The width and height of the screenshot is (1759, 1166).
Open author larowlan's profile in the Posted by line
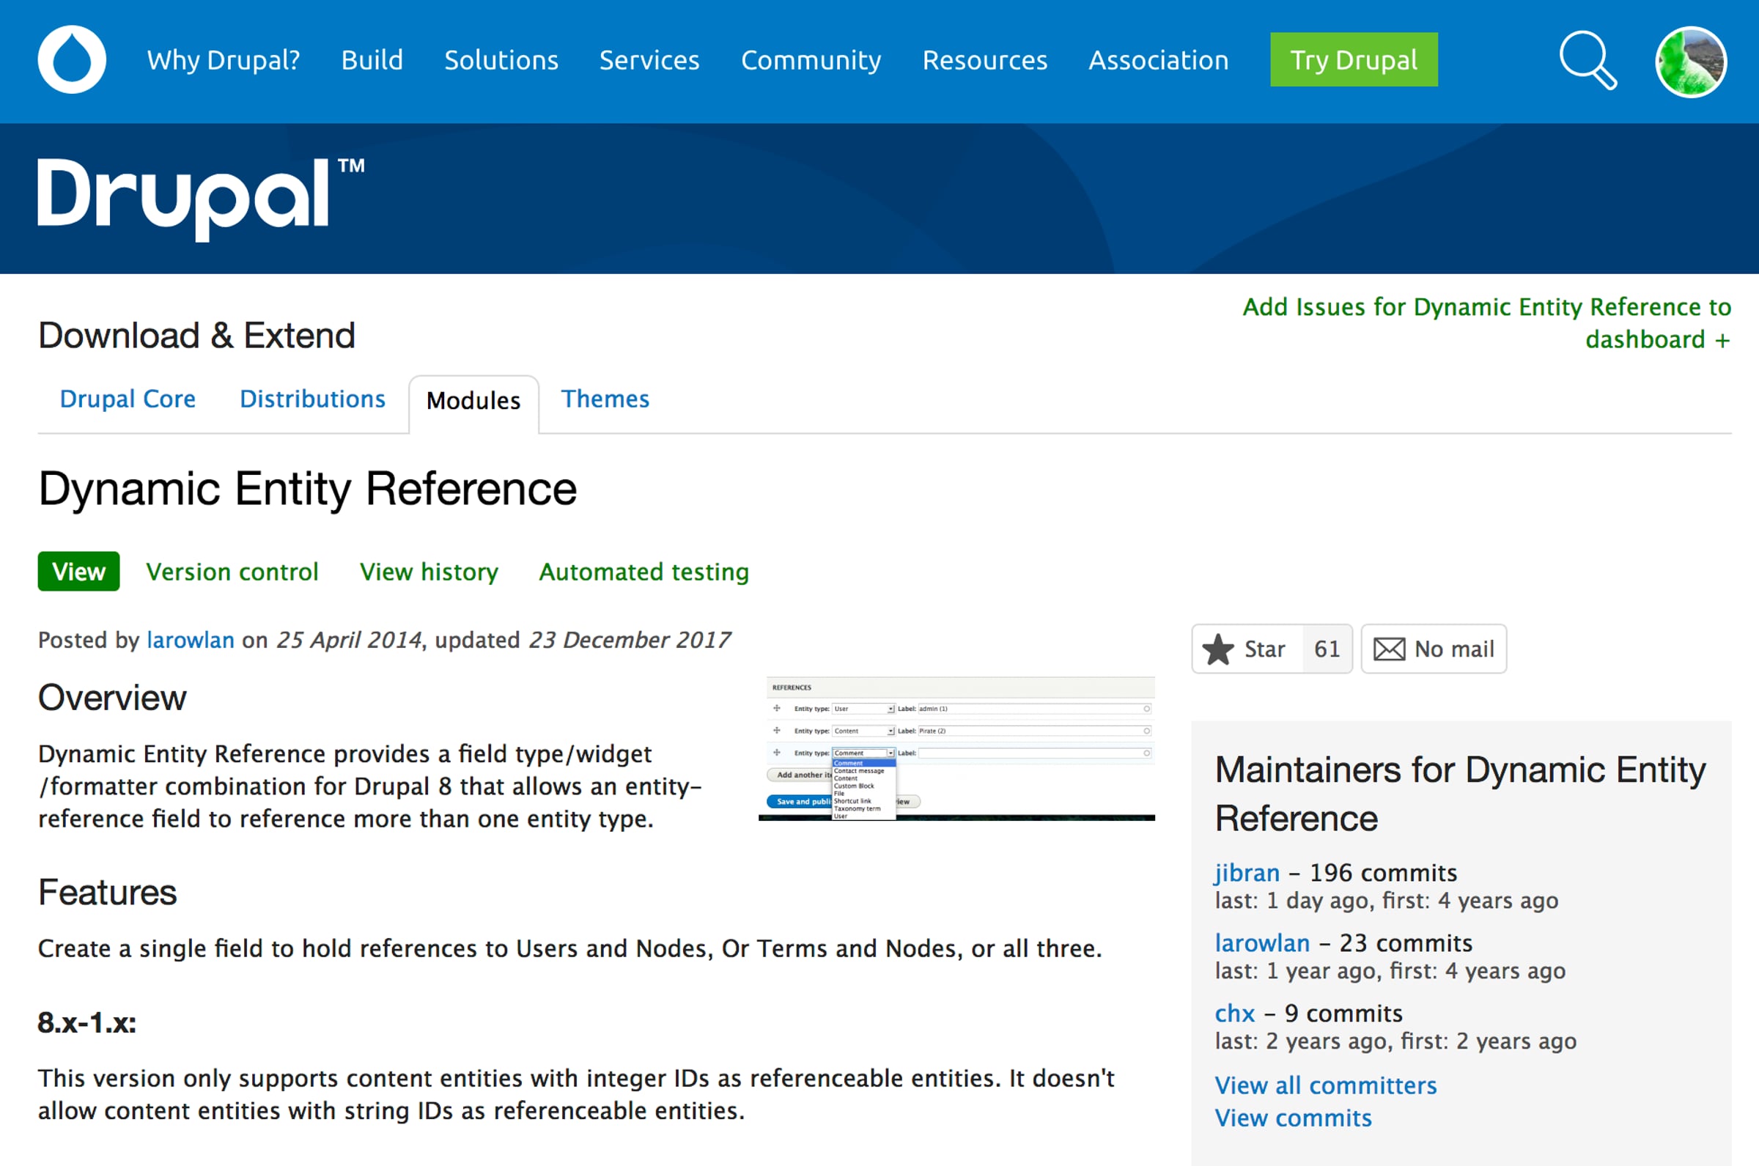tap(191, 641)
